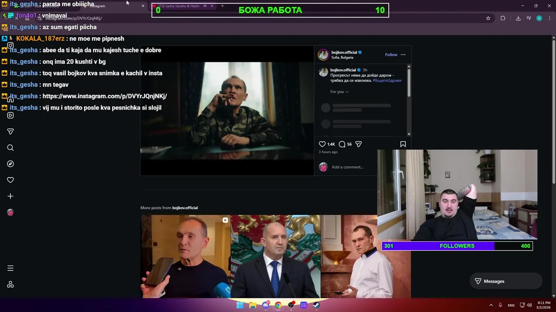Open the Chrome profile avatar button
The height and width of the screenshot is (312, 556).
click(539, 18)
